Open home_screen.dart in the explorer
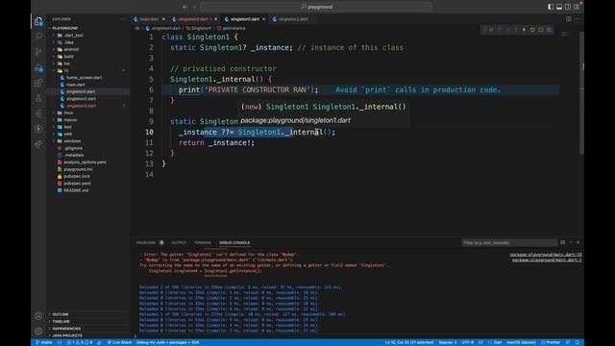This screenshot has width=615, height=346. click(x=88, y=78)
